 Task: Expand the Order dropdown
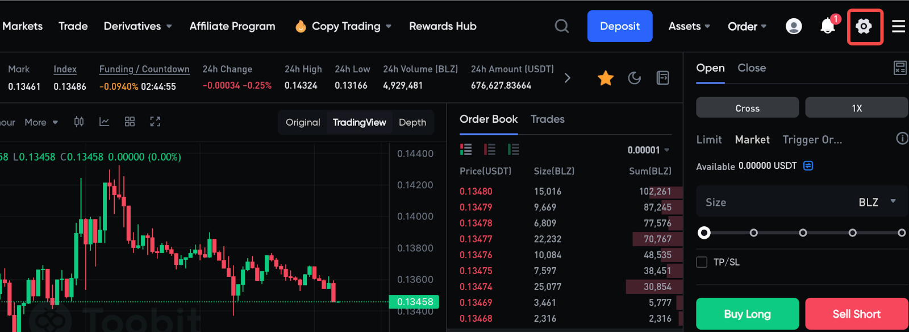pos(764,26)
